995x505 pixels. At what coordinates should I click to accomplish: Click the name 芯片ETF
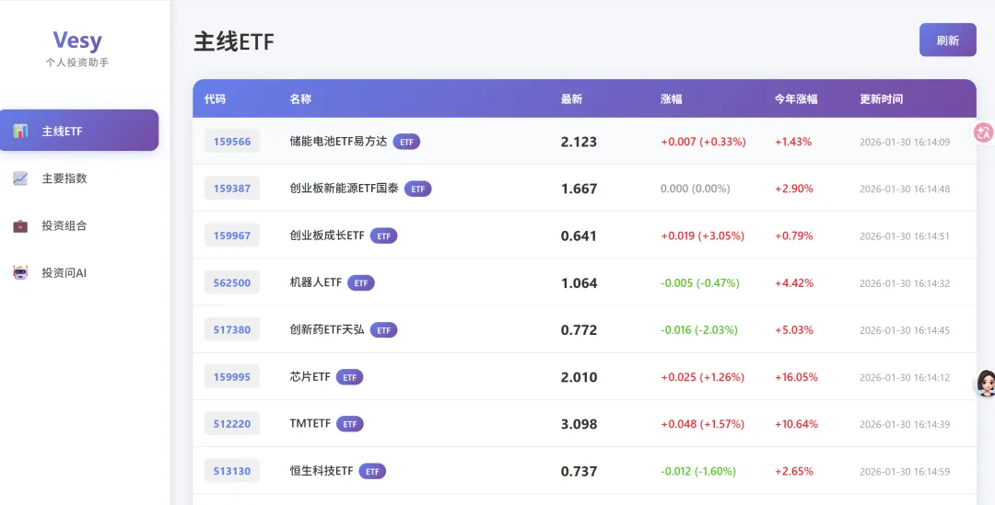[310, 377]
